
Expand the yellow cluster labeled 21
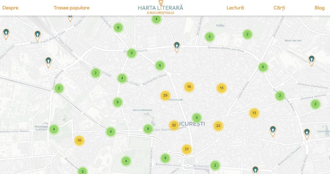click(187, 149)
